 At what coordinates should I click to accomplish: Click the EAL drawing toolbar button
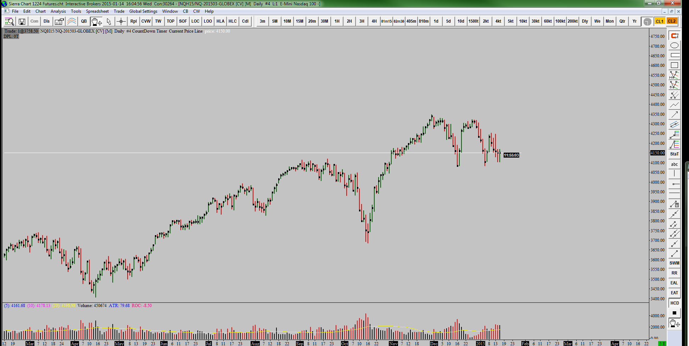click(x=674, y=283)
